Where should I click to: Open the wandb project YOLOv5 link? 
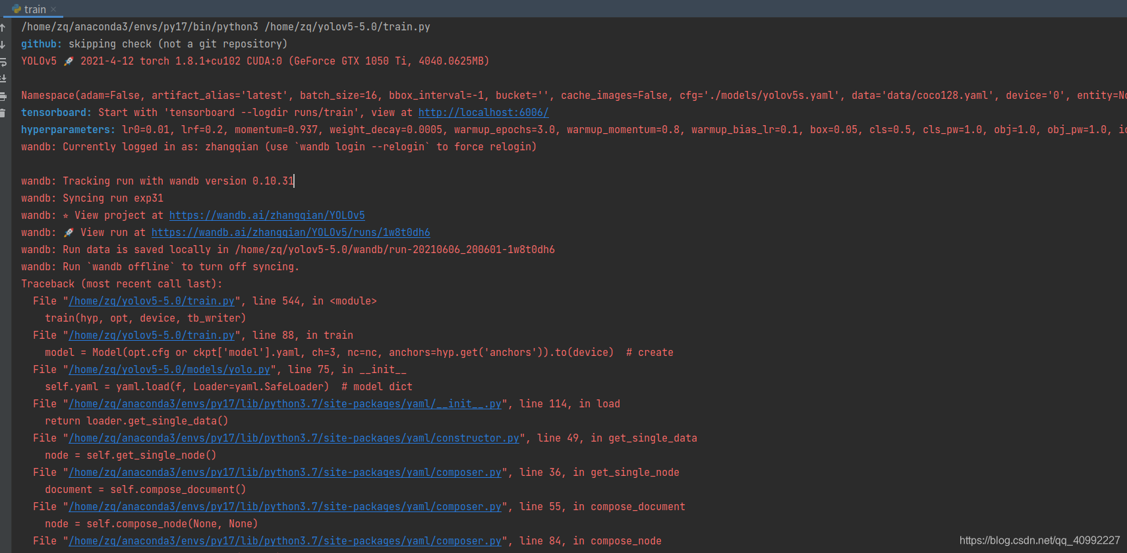267,216
